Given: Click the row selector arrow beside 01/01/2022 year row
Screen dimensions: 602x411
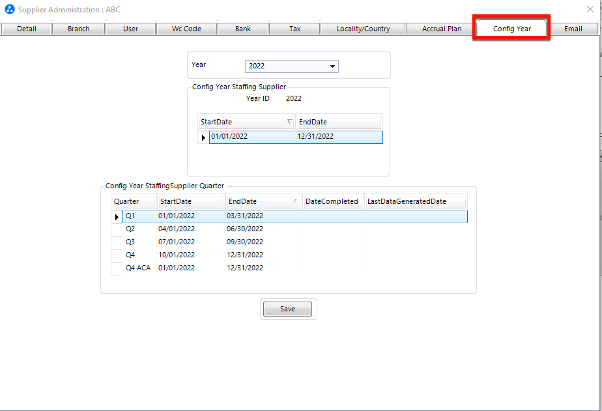Looking at the screenshot, I should pos(203,137).
